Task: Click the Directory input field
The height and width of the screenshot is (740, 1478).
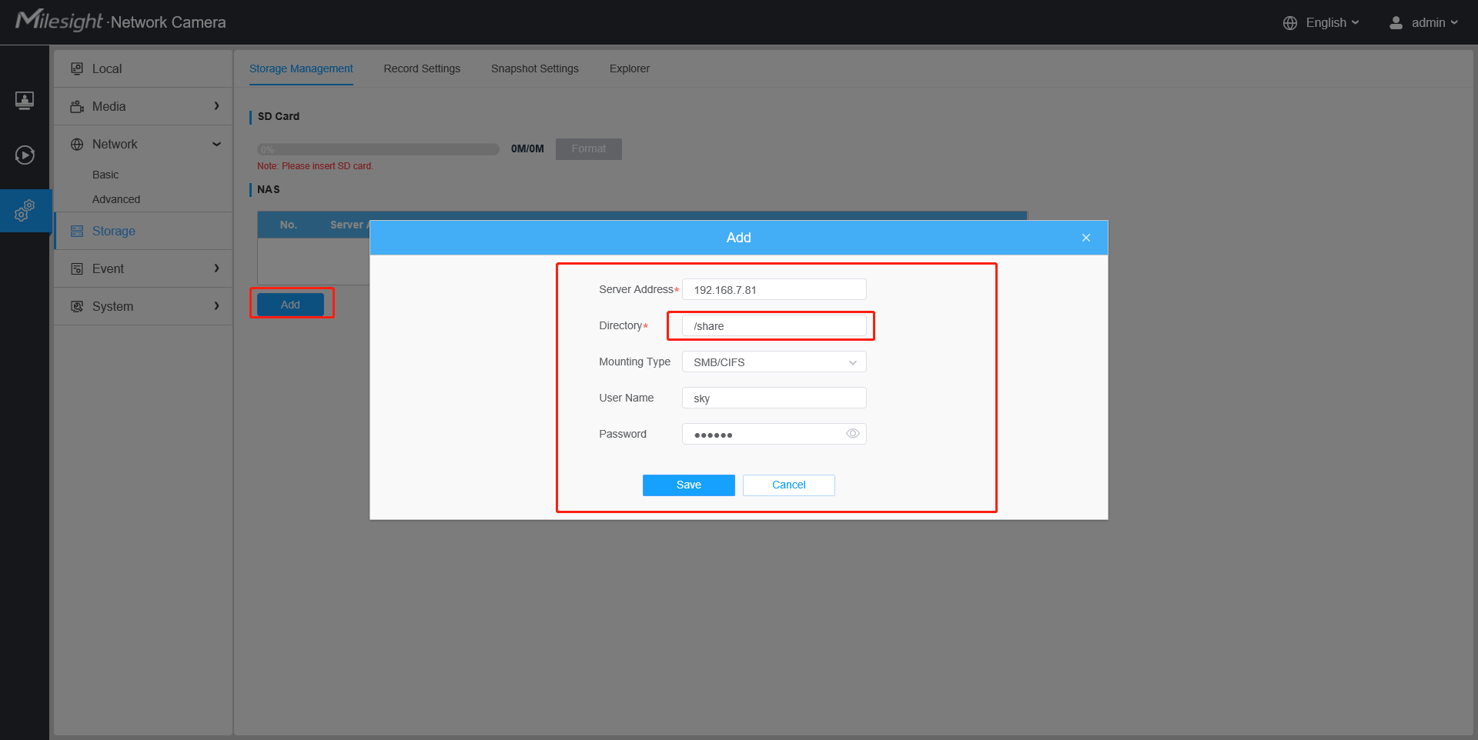Action: click(774, 326)
